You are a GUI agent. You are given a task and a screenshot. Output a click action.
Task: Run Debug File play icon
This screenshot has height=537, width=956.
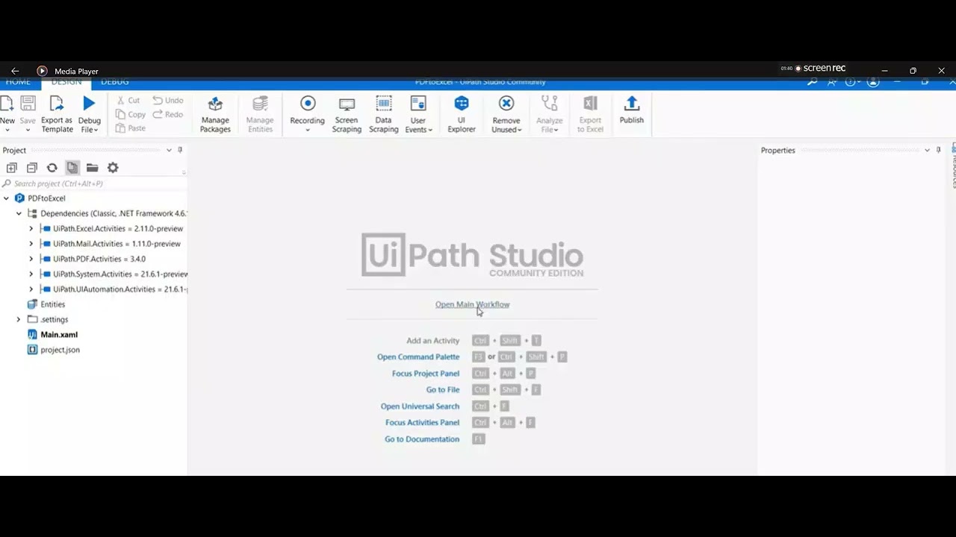89,104
